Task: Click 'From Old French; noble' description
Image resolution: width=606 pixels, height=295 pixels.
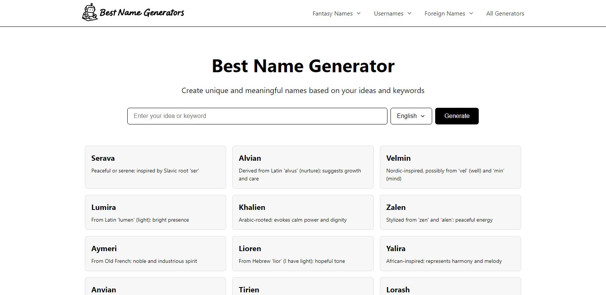Action: [144, 261]
